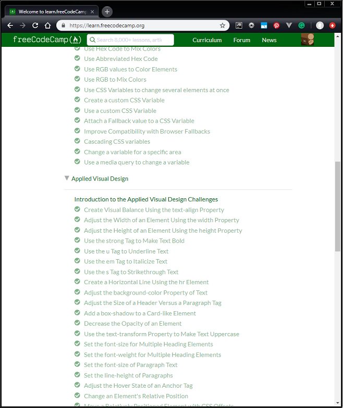Open Add a box-shadow to Card-like Element

pyautogui.click(x=140, y=313)
